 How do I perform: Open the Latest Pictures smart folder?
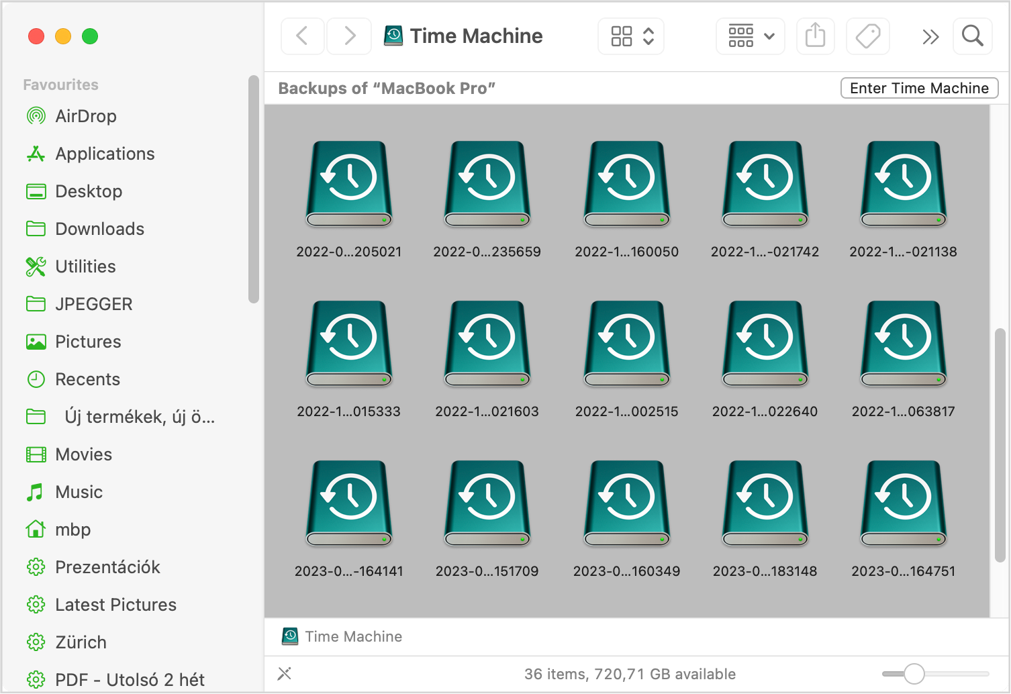point(115,605)
